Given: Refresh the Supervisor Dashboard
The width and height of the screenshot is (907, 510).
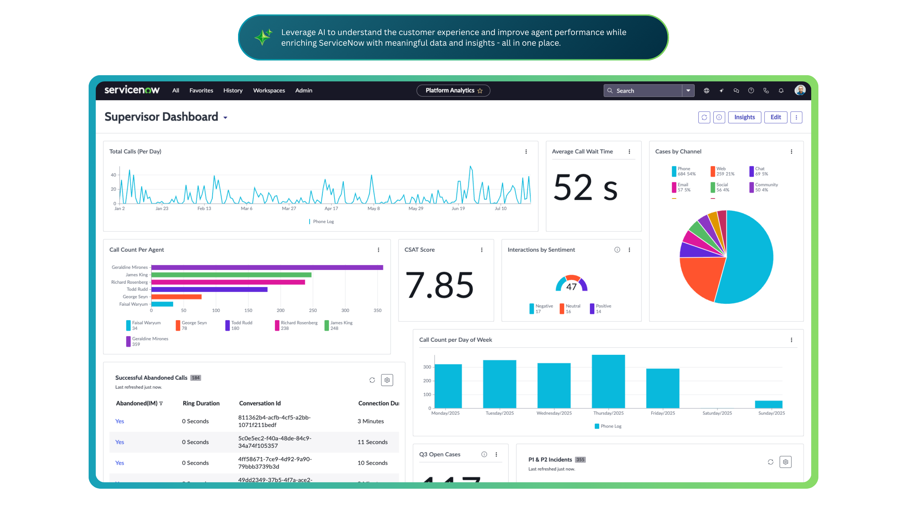Looking at the screenshot, I should [704, 117].
